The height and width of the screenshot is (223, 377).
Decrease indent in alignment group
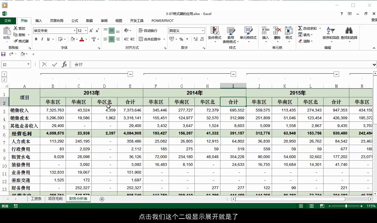point(126,39)
